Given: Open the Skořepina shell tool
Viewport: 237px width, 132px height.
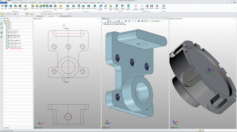Looking at the screenshot, I should [x=73, y=6].
